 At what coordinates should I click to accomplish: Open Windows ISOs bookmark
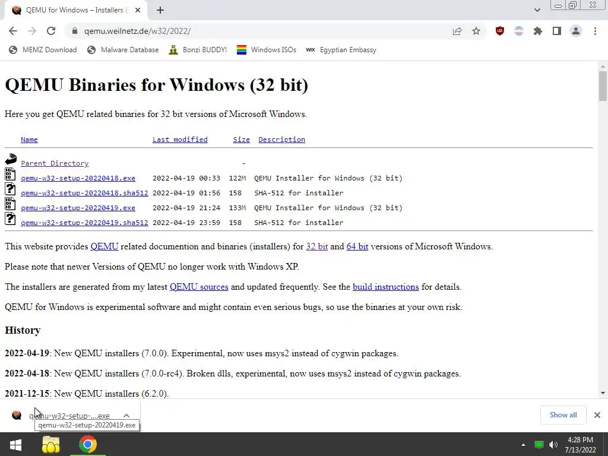click(267, 50)
